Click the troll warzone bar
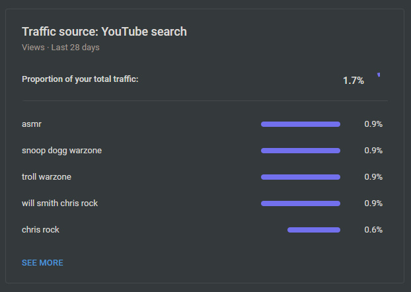The image size is (411, 292). (x=301, y=177)
